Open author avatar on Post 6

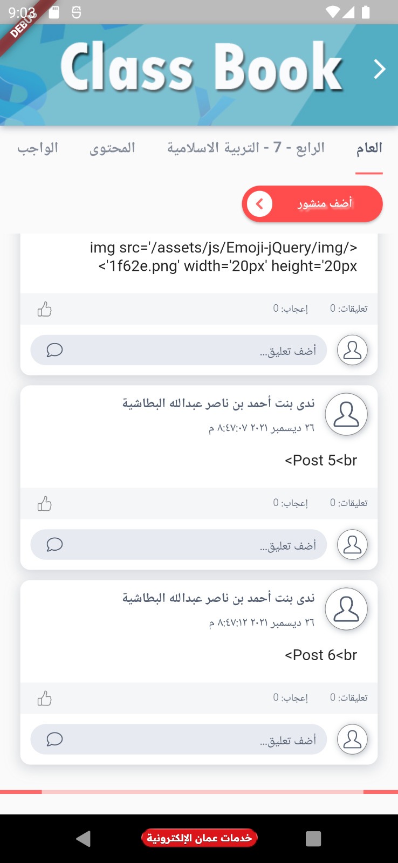click(346, 609)
